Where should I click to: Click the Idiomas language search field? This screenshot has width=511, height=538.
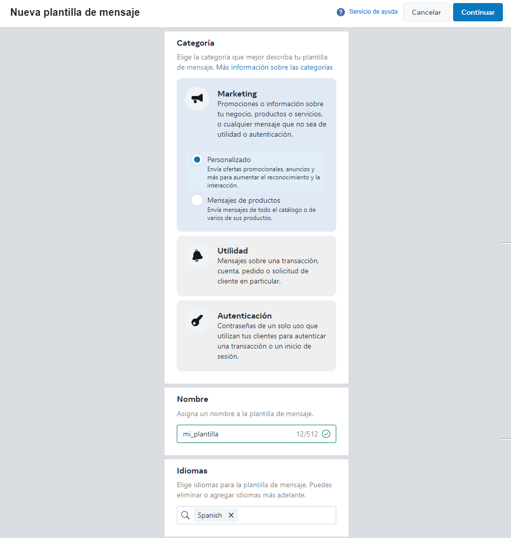coord(257,515)
